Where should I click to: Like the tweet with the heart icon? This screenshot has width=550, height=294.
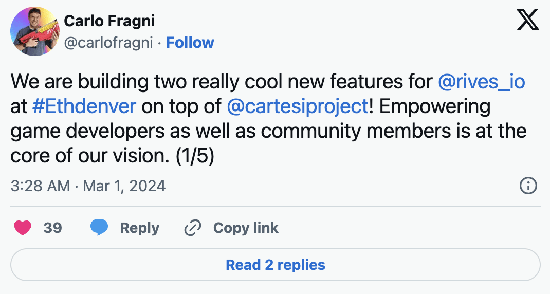click(x=23, y=228)
